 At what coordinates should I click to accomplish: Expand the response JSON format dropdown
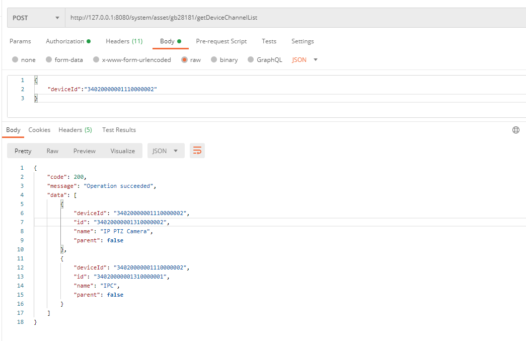point(166,151)
